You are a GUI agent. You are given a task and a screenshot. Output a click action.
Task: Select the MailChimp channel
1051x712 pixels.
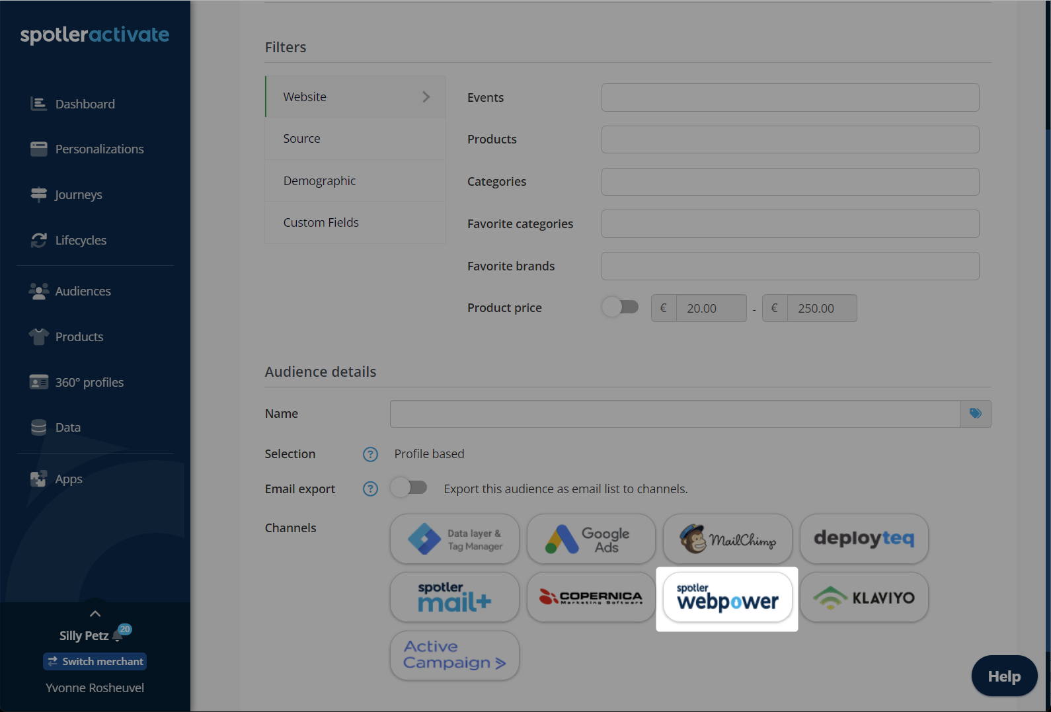coord(727,539)
